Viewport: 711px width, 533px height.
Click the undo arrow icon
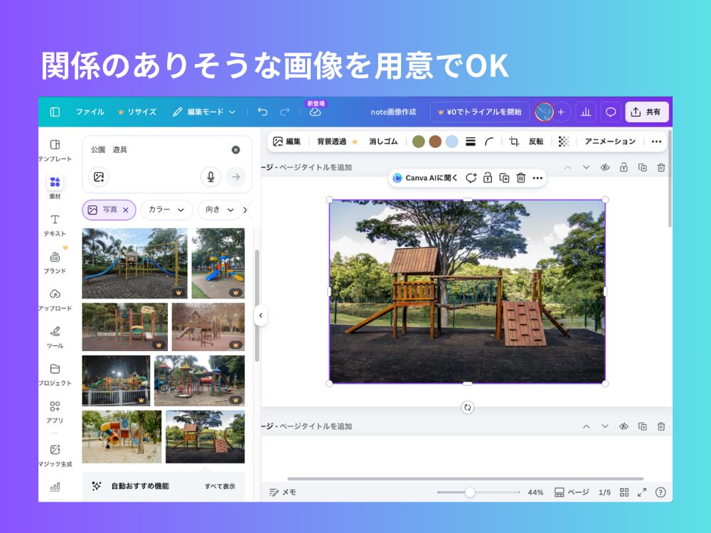tap(262, 112)
